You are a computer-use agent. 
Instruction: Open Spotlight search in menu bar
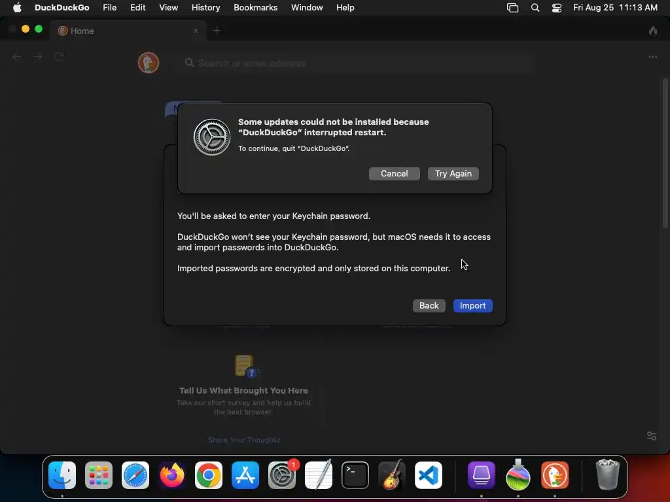[x=535, y=8]
